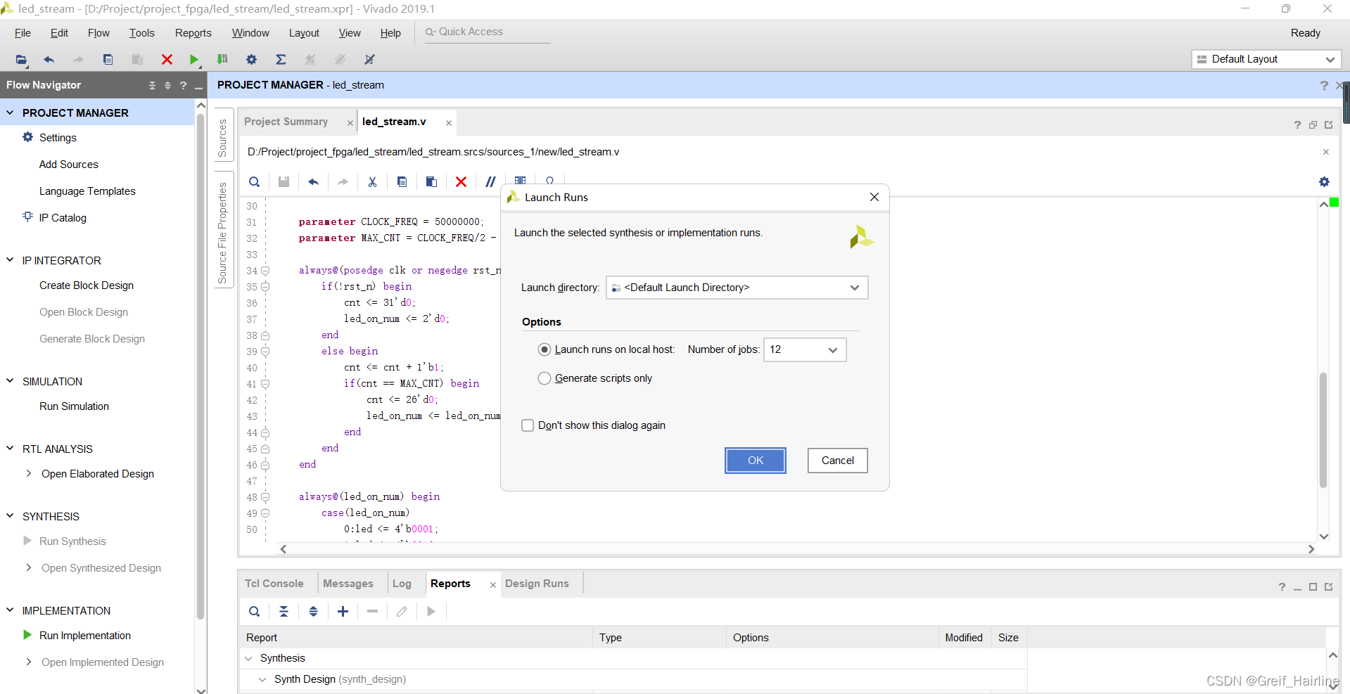
Task: Click the editor Paste icon
Action: click(431, 182)
